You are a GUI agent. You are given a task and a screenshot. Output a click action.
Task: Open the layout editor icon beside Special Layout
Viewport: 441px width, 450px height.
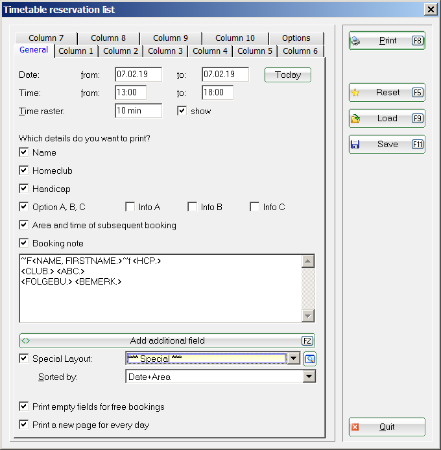(x=309, y=359)
